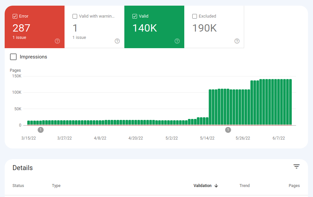Enable the Excluded checkbox
The width and height of the screenshot is (313, 197).
pyautogui.click(x=195, y=16)
